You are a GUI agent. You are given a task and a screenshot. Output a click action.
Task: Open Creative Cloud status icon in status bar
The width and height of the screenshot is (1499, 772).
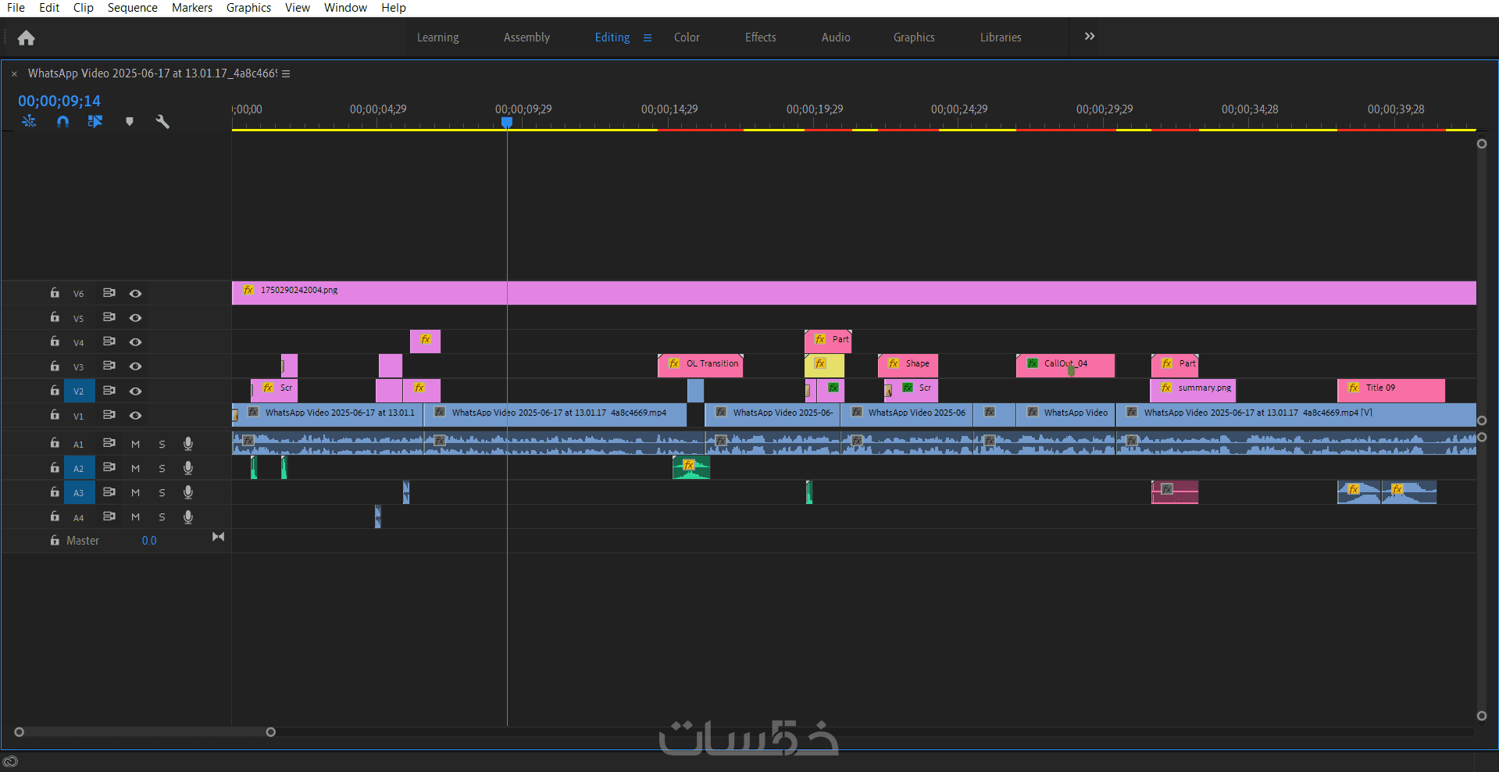pos(10,761)
